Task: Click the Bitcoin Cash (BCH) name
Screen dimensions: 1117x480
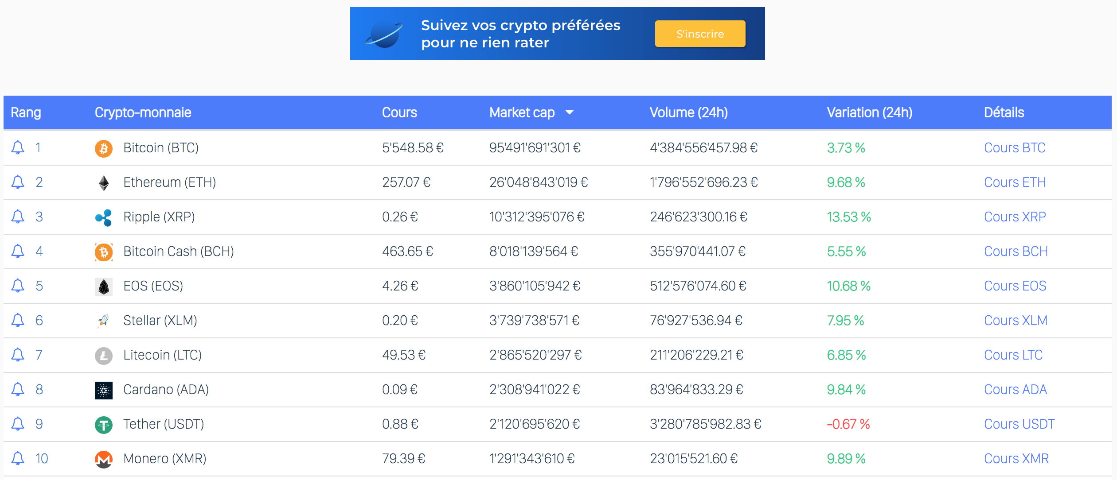Action: click(x=179, y=251)
